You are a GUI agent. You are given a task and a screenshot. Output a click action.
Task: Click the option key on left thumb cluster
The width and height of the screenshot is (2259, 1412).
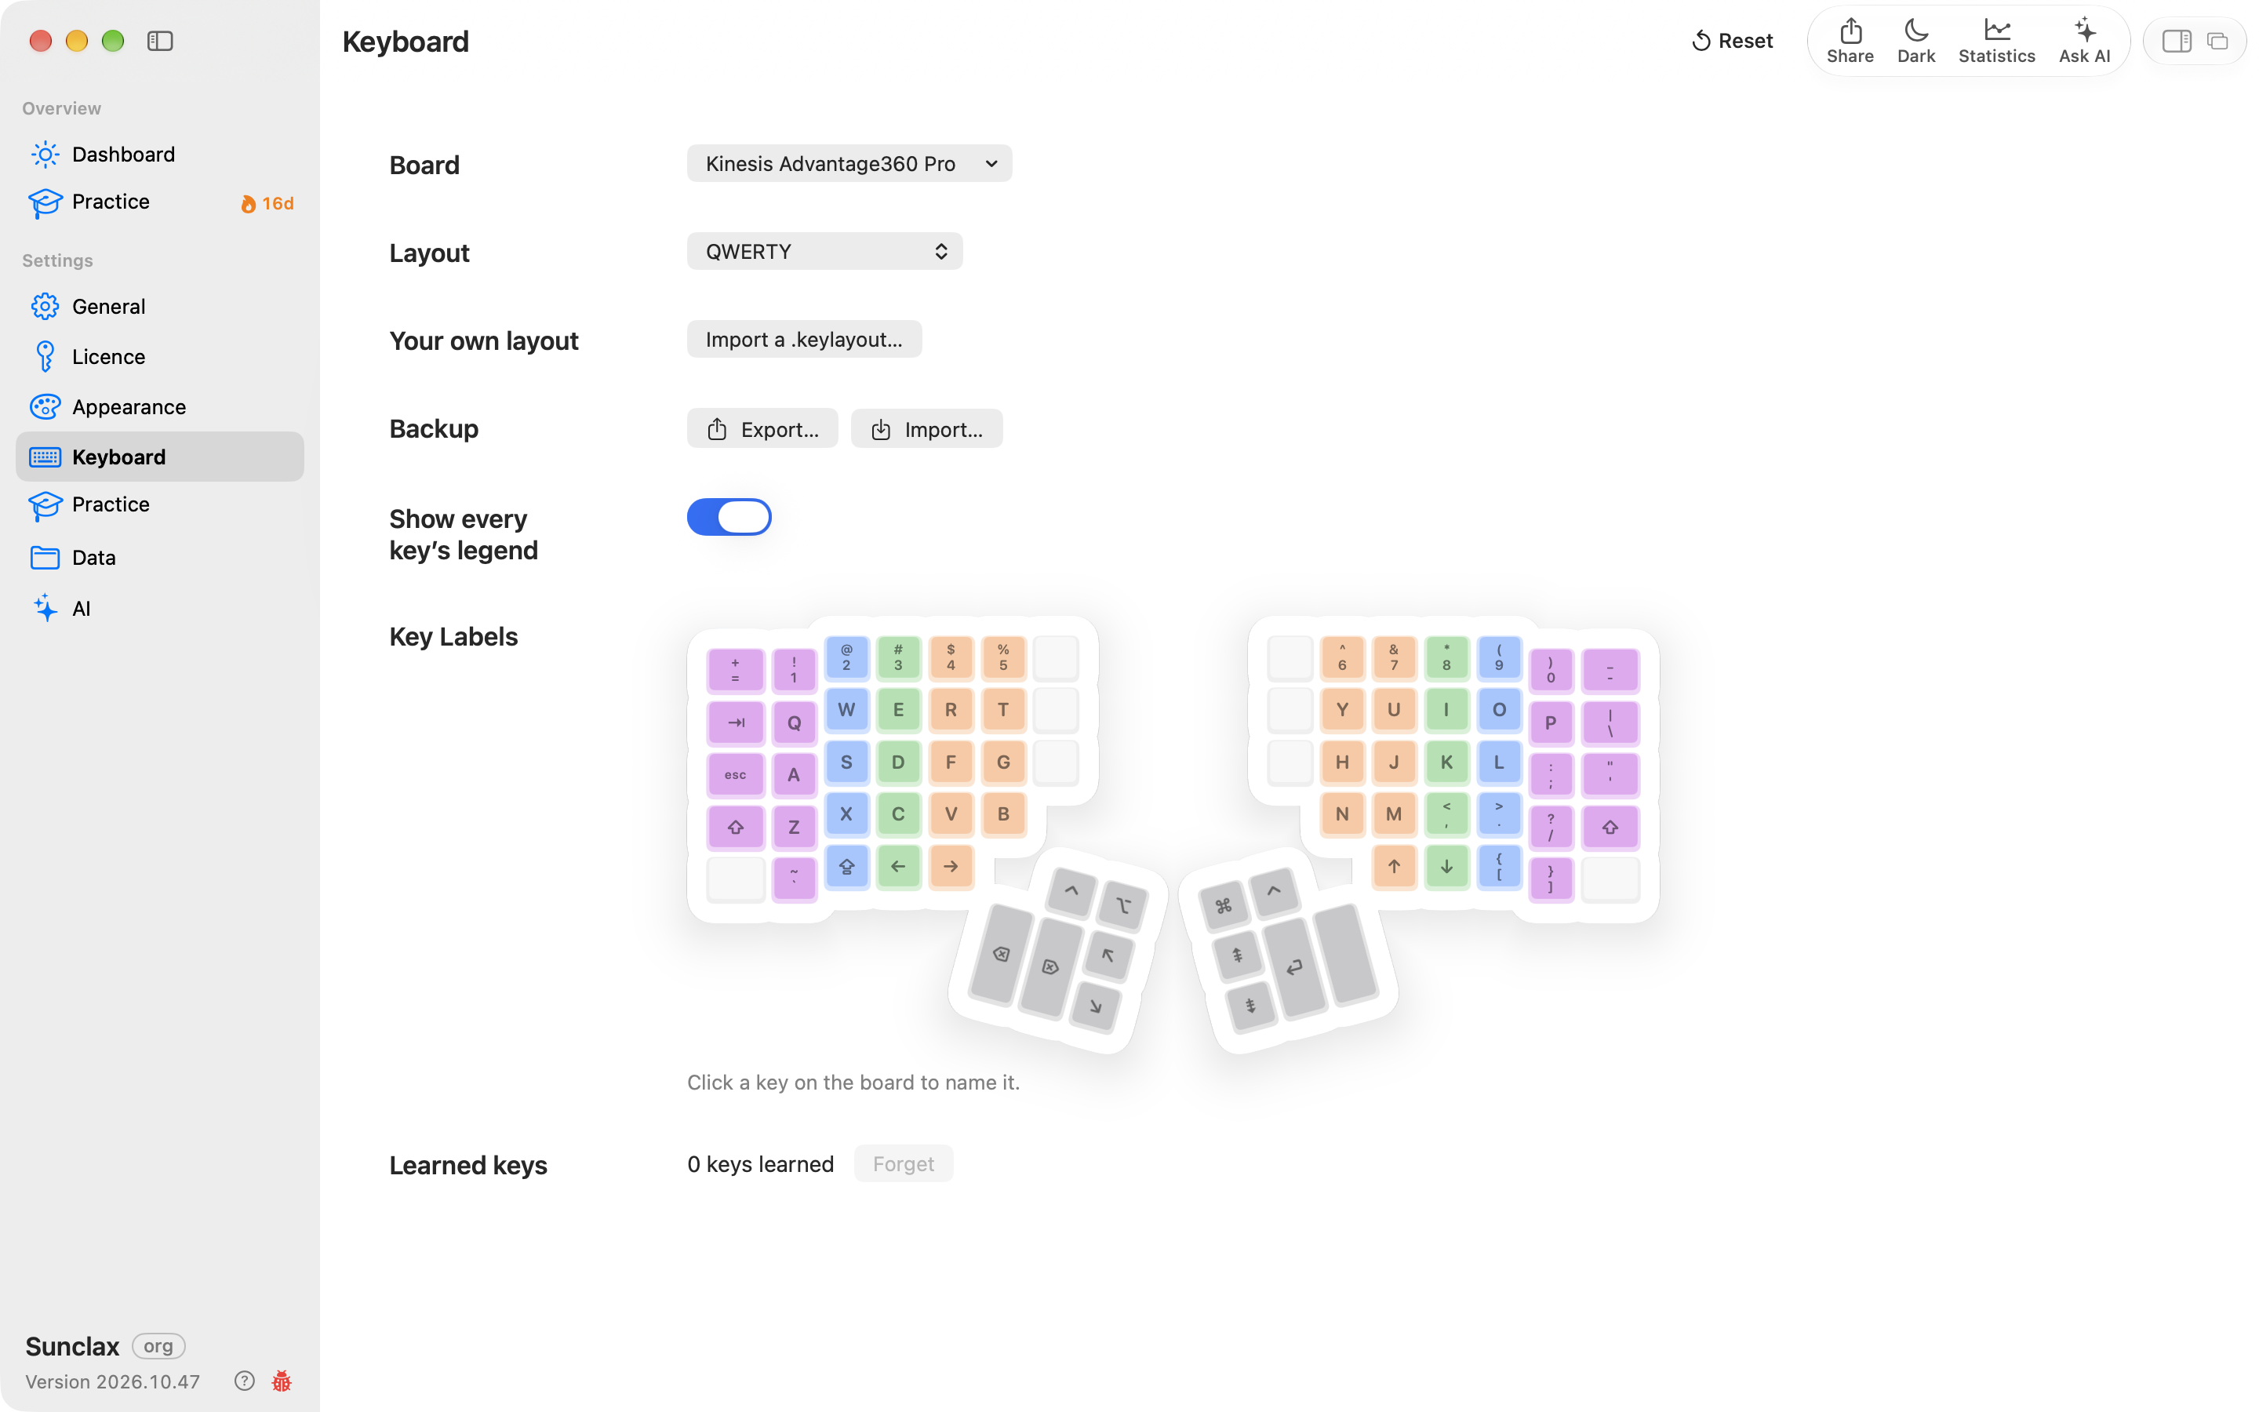click(1123, 905)
